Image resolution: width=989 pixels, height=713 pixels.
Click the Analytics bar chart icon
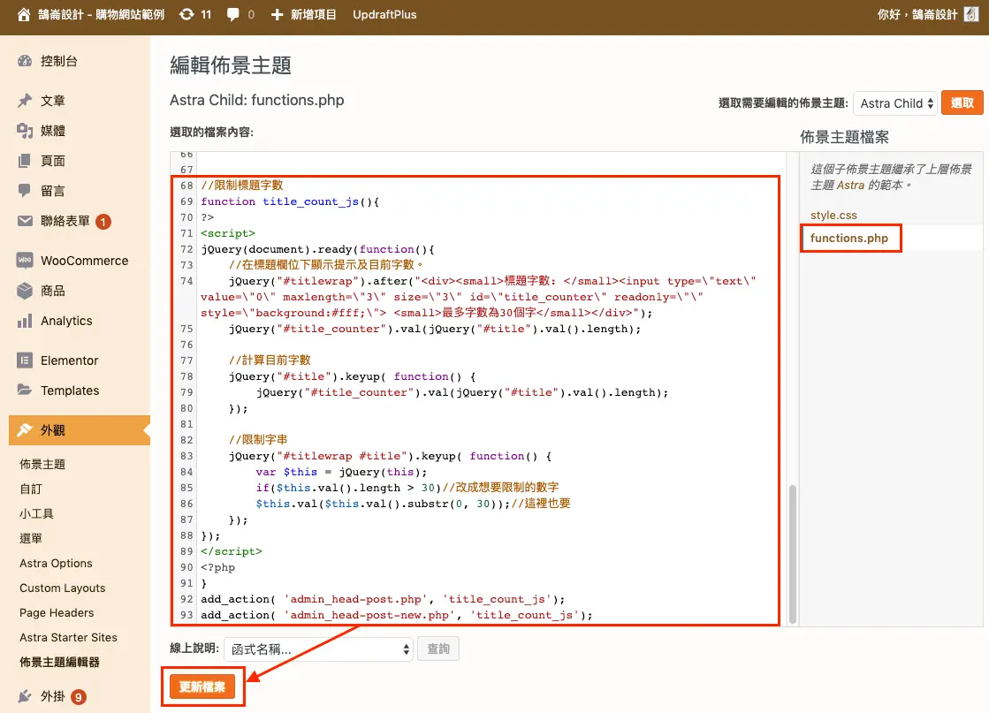(25, 321)
